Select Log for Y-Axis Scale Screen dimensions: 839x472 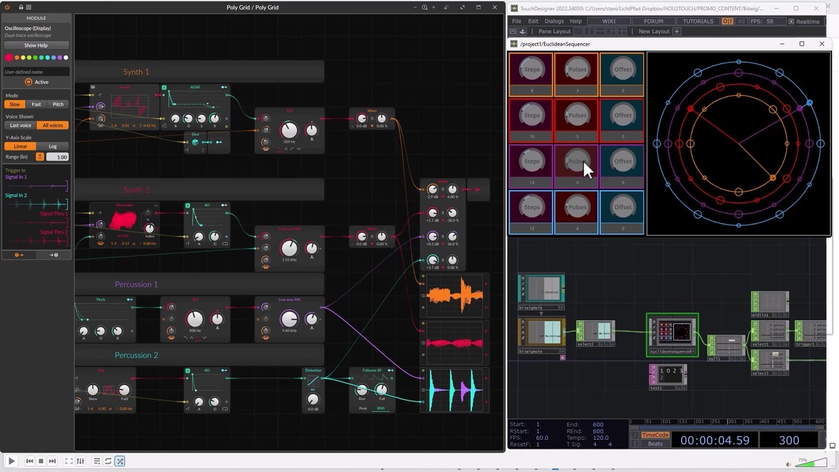coord(53,146)
